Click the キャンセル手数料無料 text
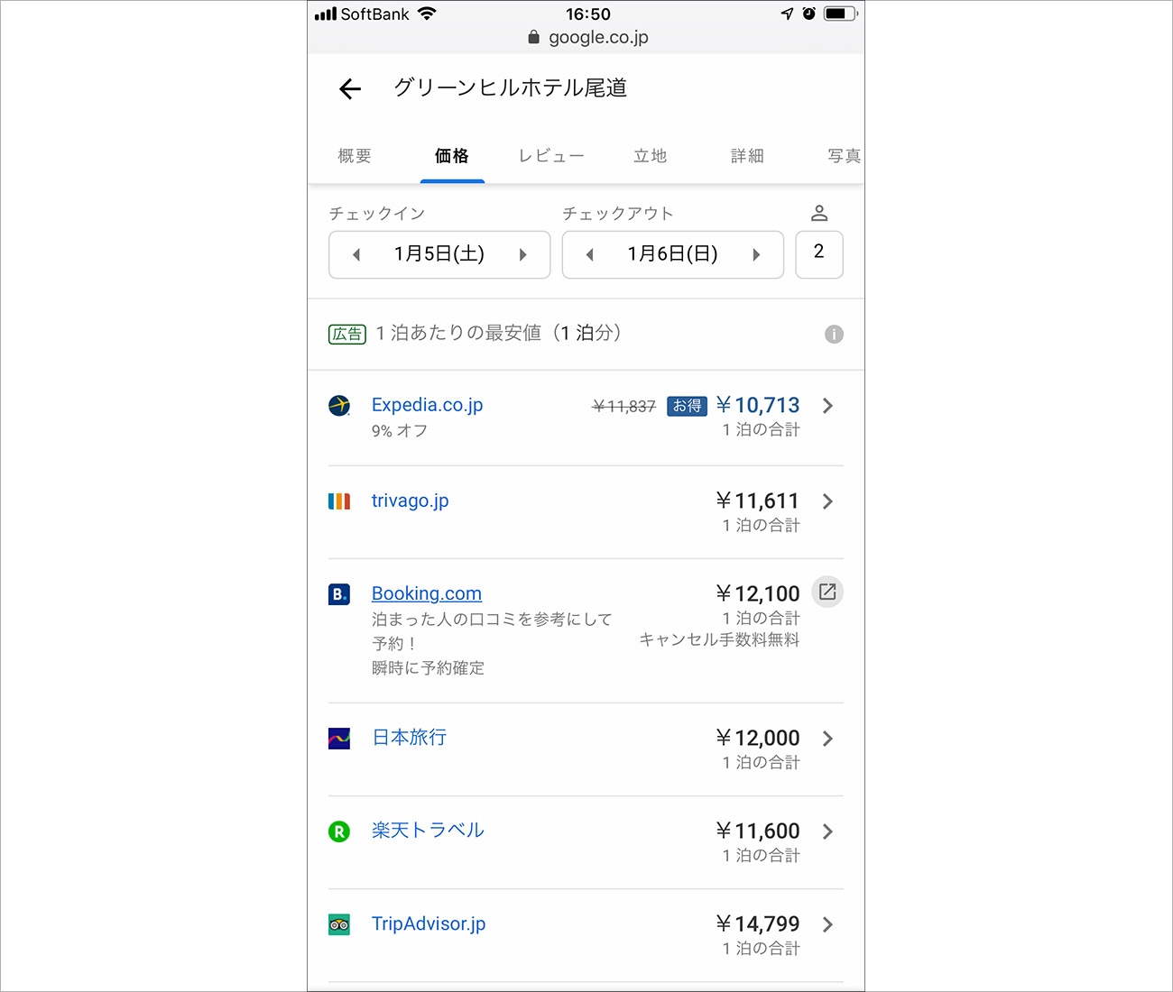 click(x=719, y=639)
